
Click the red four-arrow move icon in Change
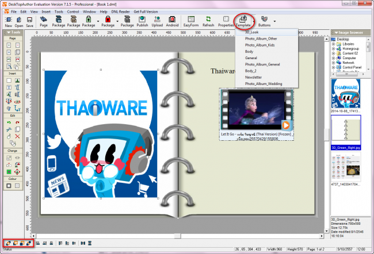point(17,172)
